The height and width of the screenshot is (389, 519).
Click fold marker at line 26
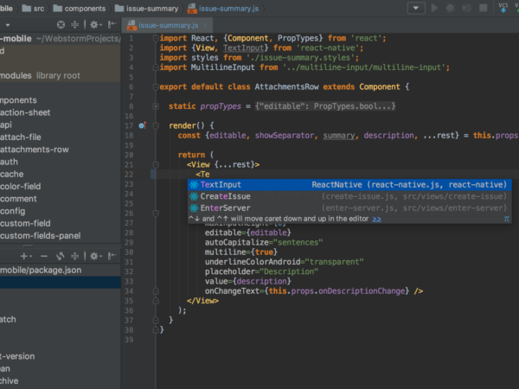(156, 214)
